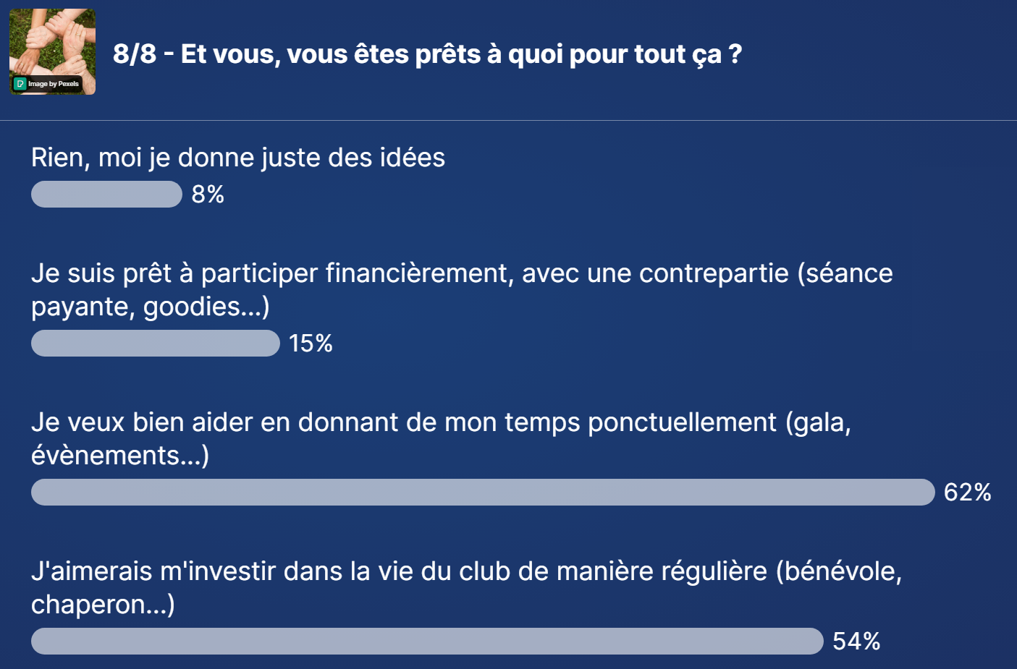Select option 'Rien, moi je donne juste des idées'
The height and width of the screenshot is (669, 1017).
coord(238,158)
